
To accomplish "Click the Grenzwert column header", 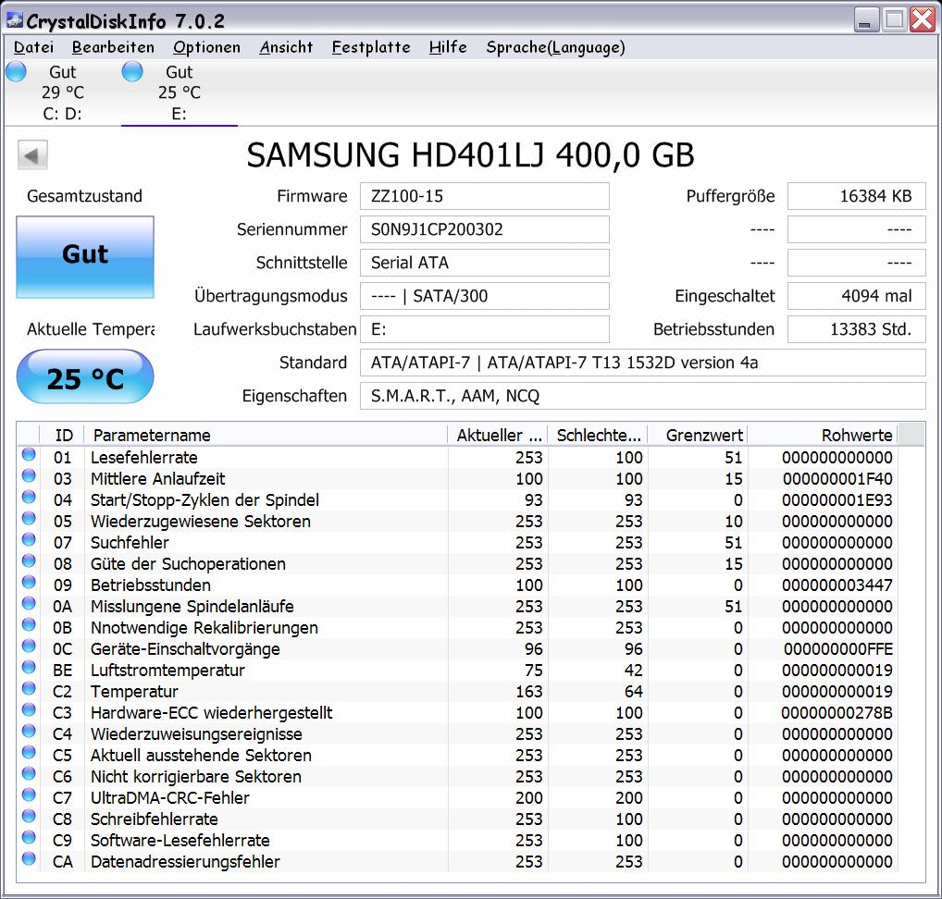I will (x=698, y=435).
